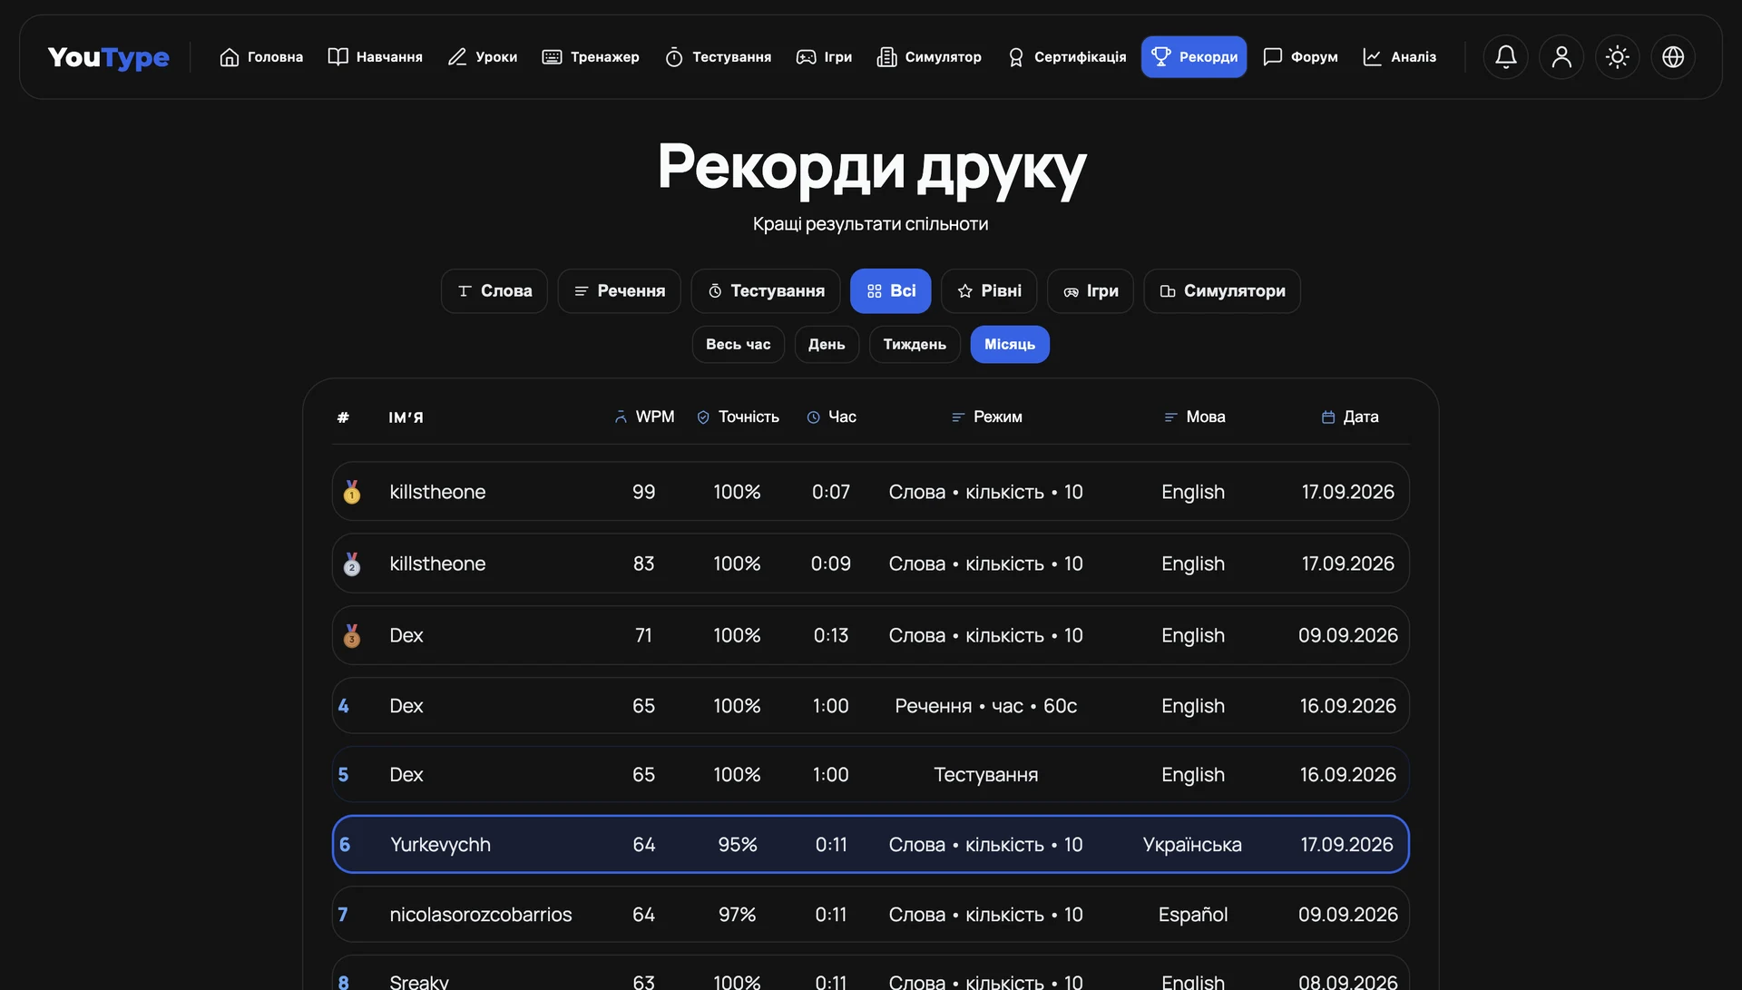1742x990 pixels.
Task: Open notifications bell icon
Action: coord(1506,57)
